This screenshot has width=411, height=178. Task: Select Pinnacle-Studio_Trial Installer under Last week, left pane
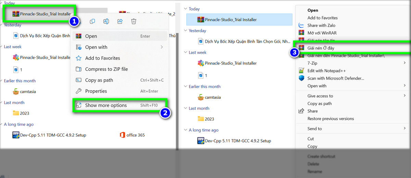41,57
